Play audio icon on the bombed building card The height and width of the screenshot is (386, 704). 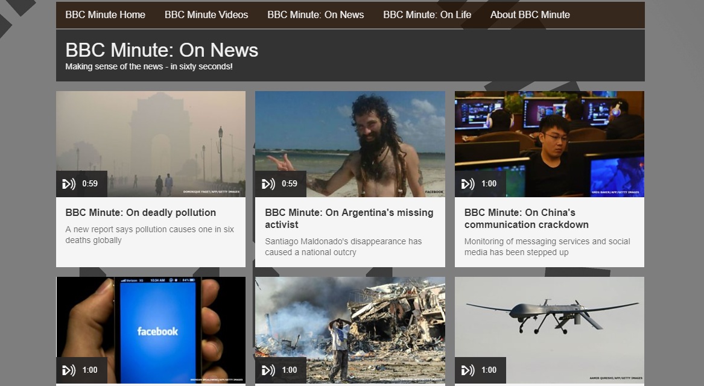(x=268, y=370)
